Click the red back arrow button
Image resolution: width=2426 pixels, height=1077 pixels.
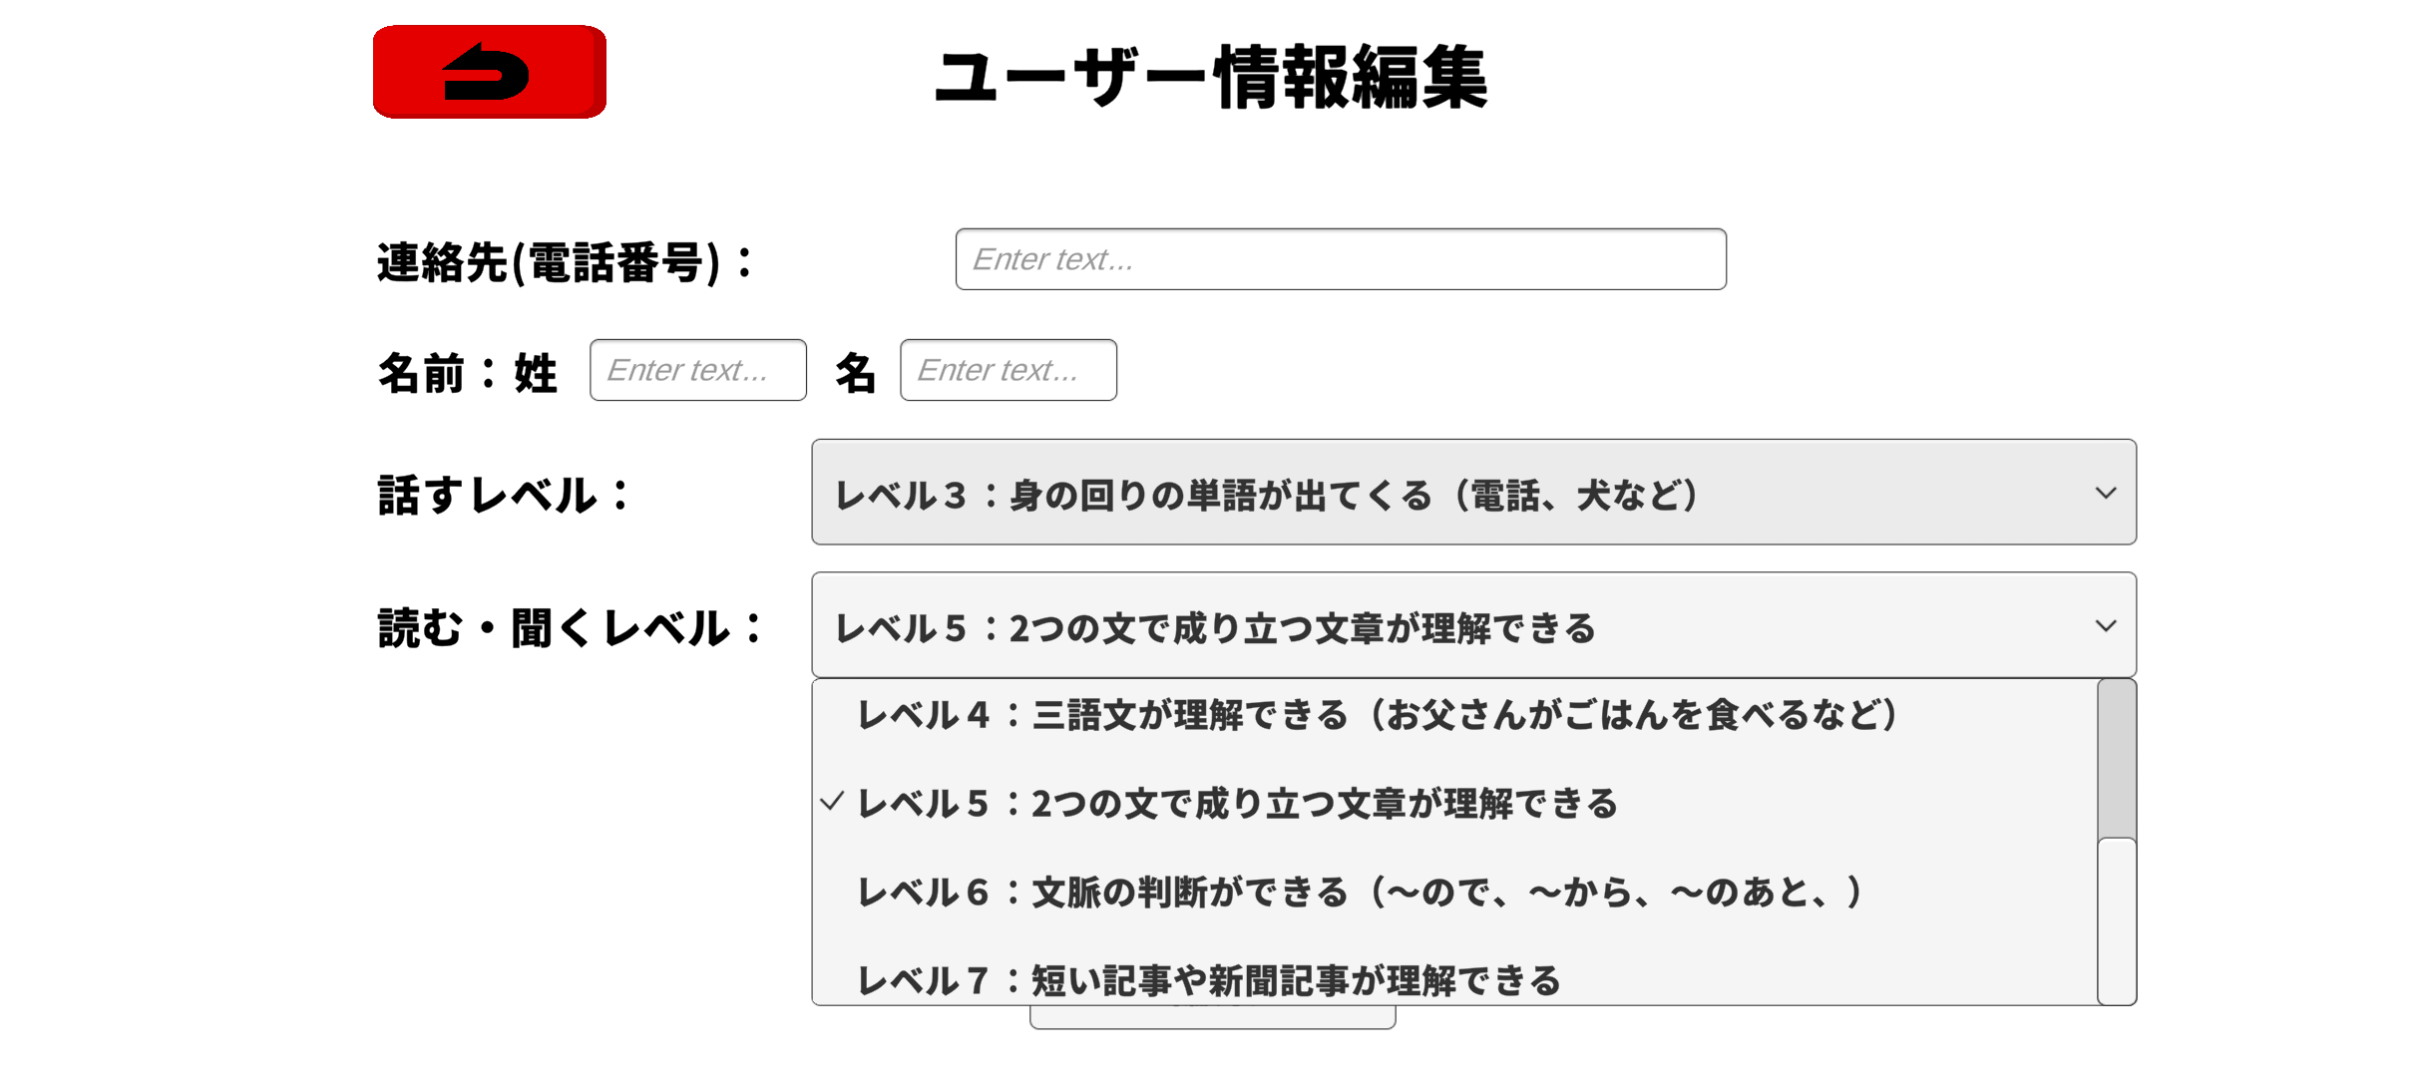click(489, 72)
